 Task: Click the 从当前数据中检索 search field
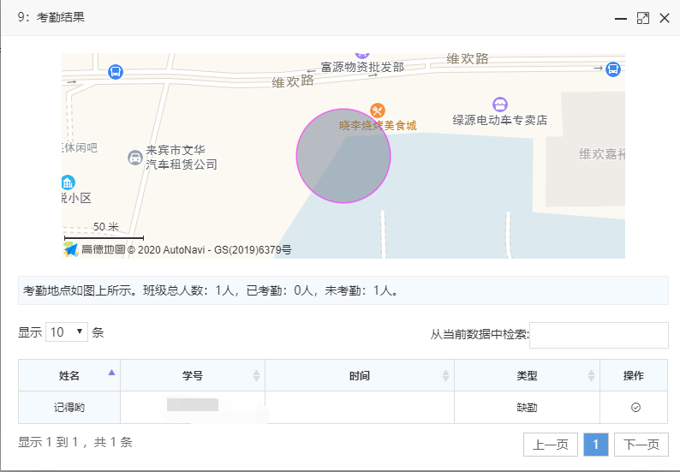599,335
